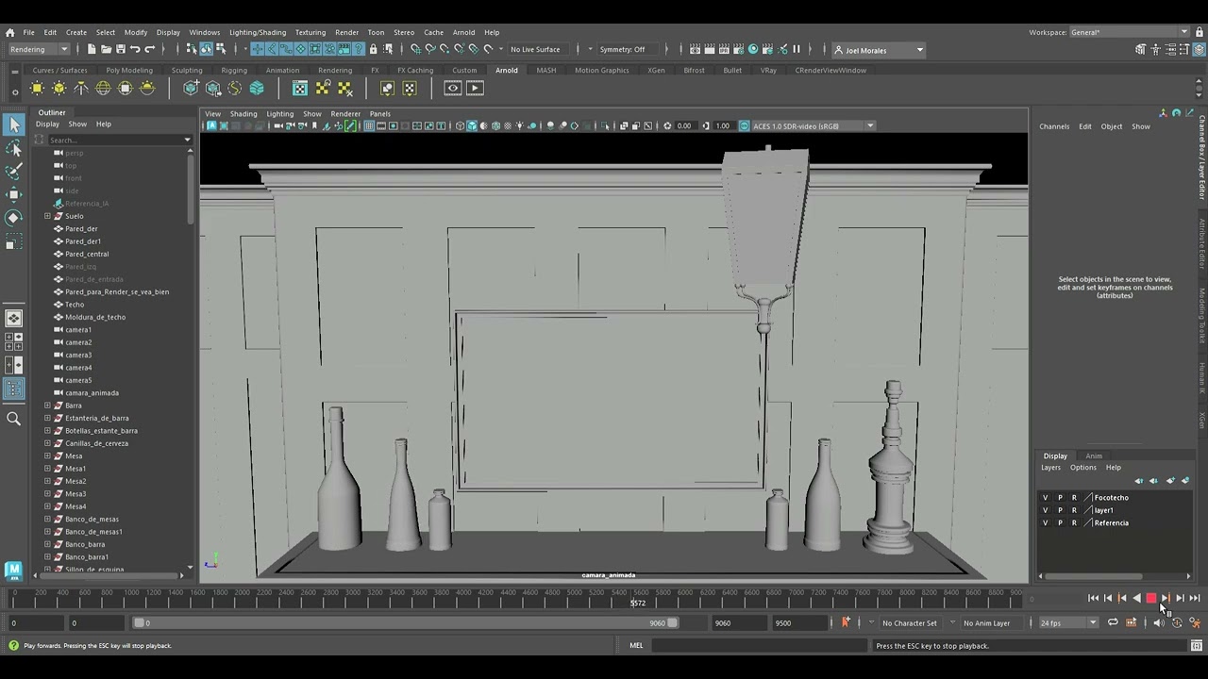Undo the last action with the undo arrow

[x=135, y=49]
